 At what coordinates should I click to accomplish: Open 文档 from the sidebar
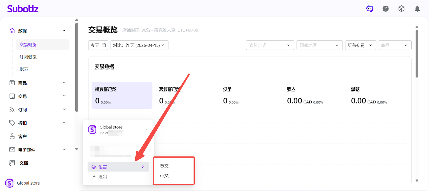point(24,163)
